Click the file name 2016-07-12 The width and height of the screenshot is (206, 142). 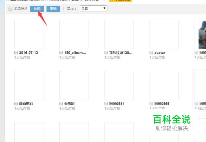(29, 53)
